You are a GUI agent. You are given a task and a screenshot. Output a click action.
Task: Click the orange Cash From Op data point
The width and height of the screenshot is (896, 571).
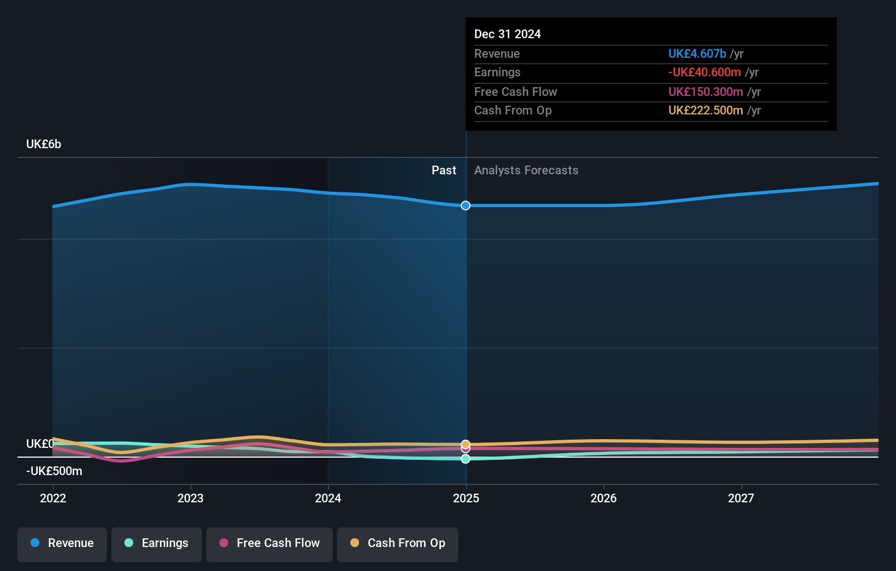(465, 445)
